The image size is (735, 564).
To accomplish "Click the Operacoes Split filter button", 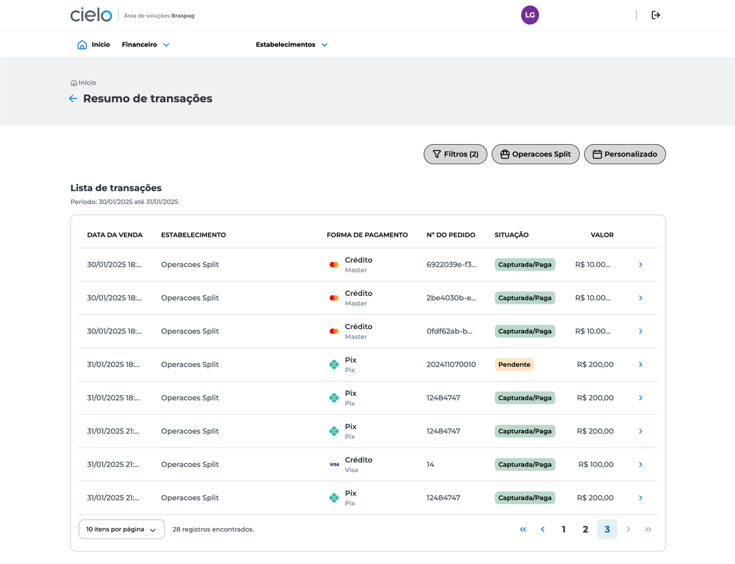I will click(535, 155).
